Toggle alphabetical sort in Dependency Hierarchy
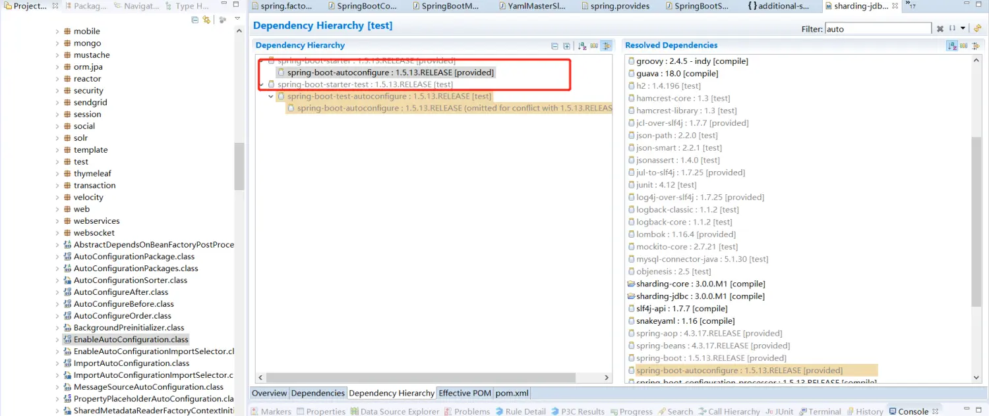989x416 pixels. point(583,46)
